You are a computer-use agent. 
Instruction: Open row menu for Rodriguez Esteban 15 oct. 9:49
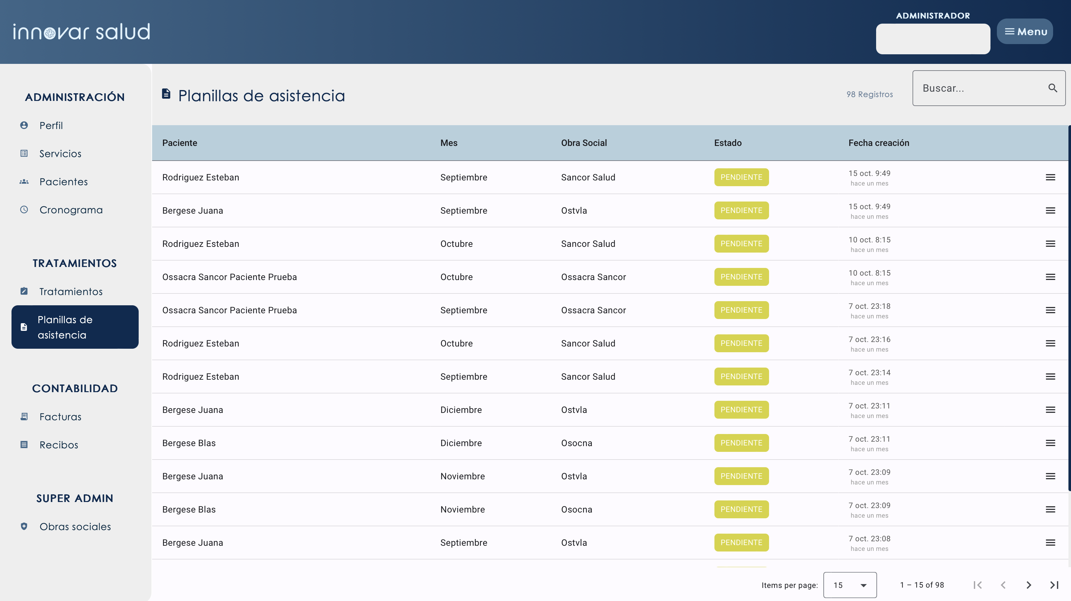(x=1050, y=178)
